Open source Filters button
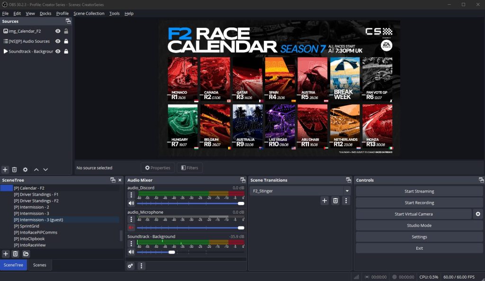Image resolution: width=485 pixels, height=281 pixels. pyautogui.click(x=189, y=168)
